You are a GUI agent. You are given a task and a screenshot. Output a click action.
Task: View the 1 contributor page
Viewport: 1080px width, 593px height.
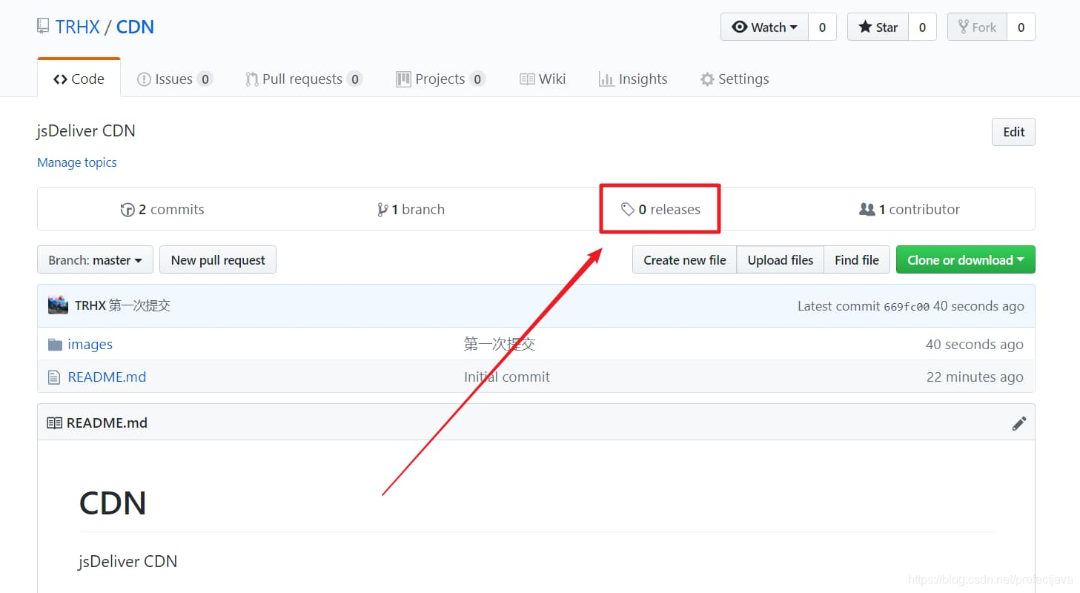909,209
